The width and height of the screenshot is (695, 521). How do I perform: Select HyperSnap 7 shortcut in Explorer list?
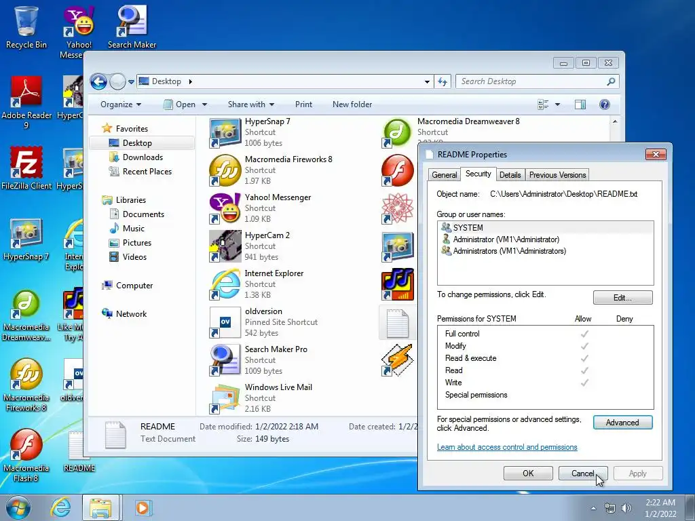pyautogui.click(x=250, y=132)
